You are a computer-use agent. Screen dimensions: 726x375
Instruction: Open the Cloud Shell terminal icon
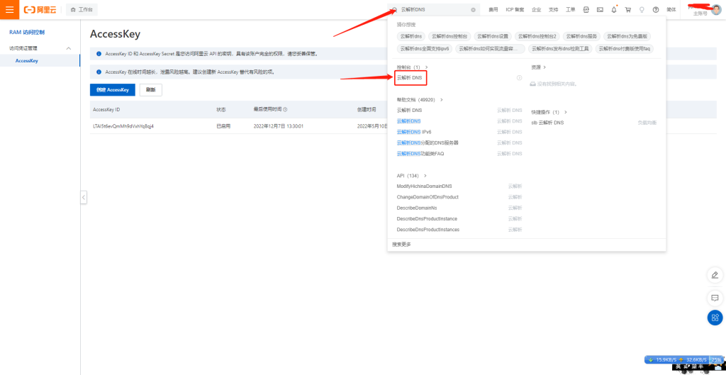point(600,9)
